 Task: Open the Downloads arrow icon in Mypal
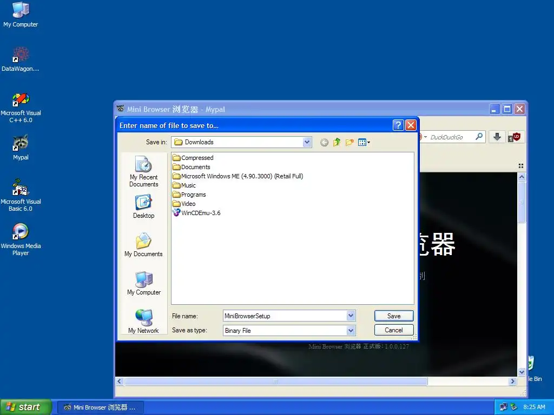point(497,137)
